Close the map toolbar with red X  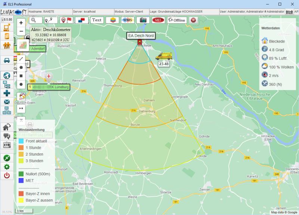pos(194,20)
